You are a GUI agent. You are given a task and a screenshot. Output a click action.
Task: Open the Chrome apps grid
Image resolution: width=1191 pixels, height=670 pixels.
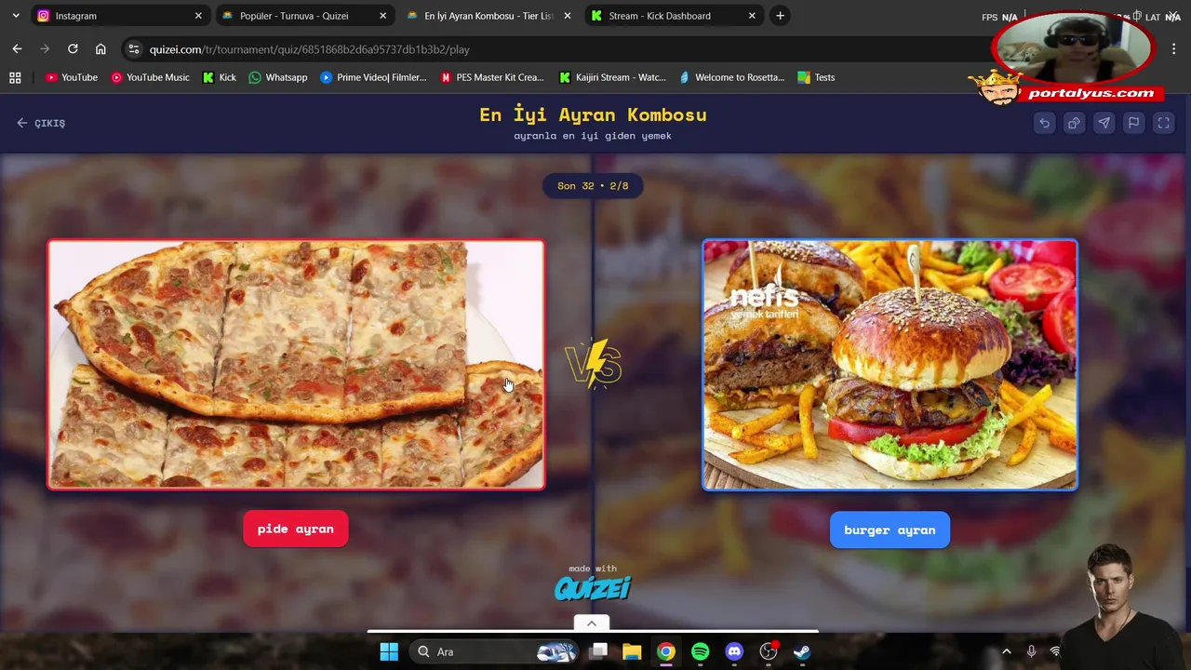click(x=15, y=77)
